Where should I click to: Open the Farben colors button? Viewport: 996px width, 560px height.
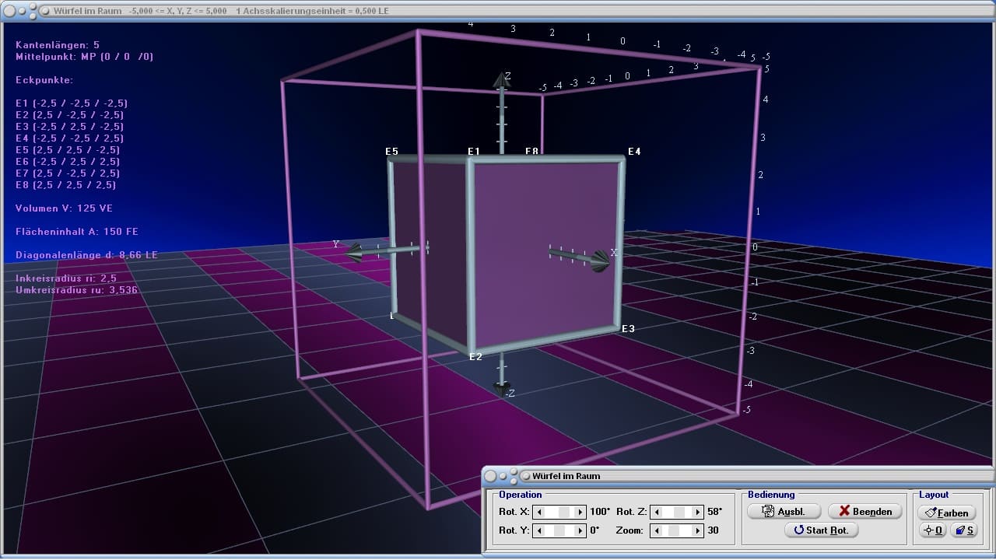pos(947,513)
